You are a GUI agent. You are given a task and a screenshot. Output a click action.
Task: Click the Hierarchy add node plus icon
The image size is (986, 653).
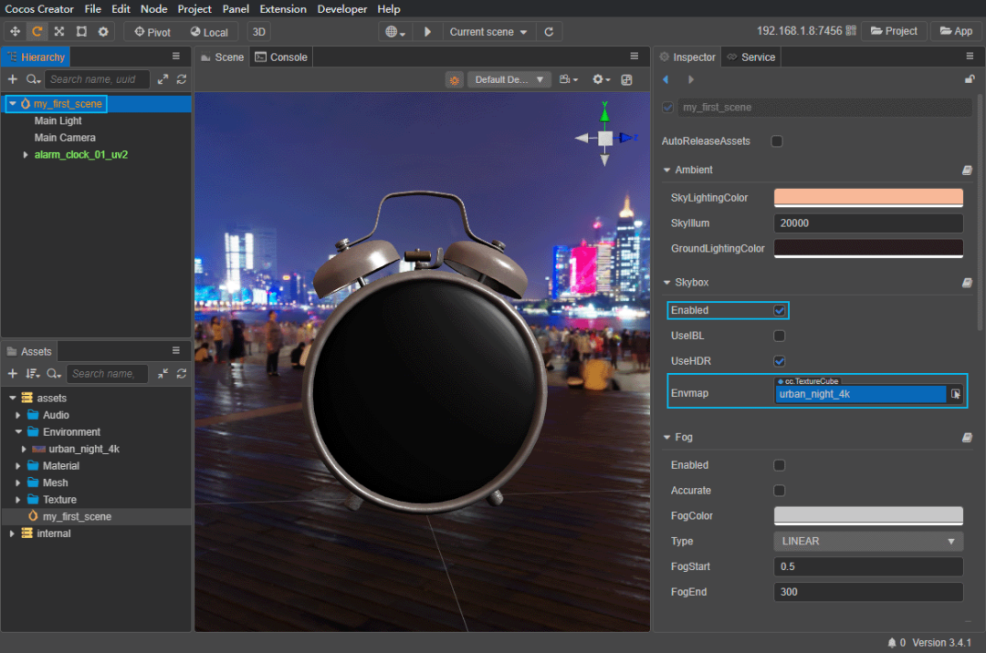click(x=13, y=79)
